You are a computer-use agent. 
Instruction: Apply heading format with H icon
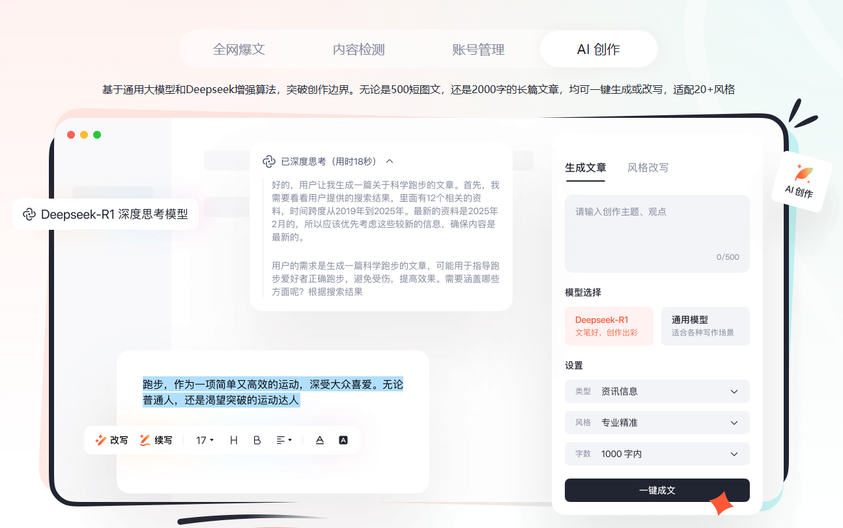pos(234,440)
